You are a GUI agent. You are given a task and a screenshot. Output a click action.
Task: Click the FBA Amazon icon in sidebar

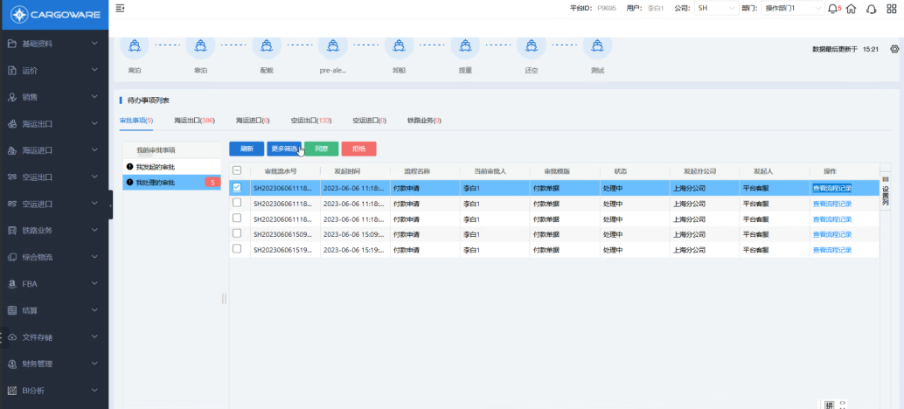point(11,283)
